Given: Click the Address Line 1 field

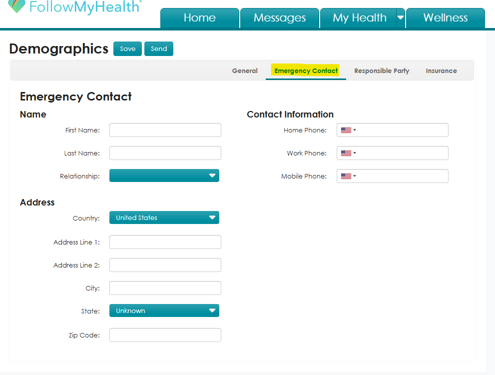Looking at the screenshot, I should 165,241.
